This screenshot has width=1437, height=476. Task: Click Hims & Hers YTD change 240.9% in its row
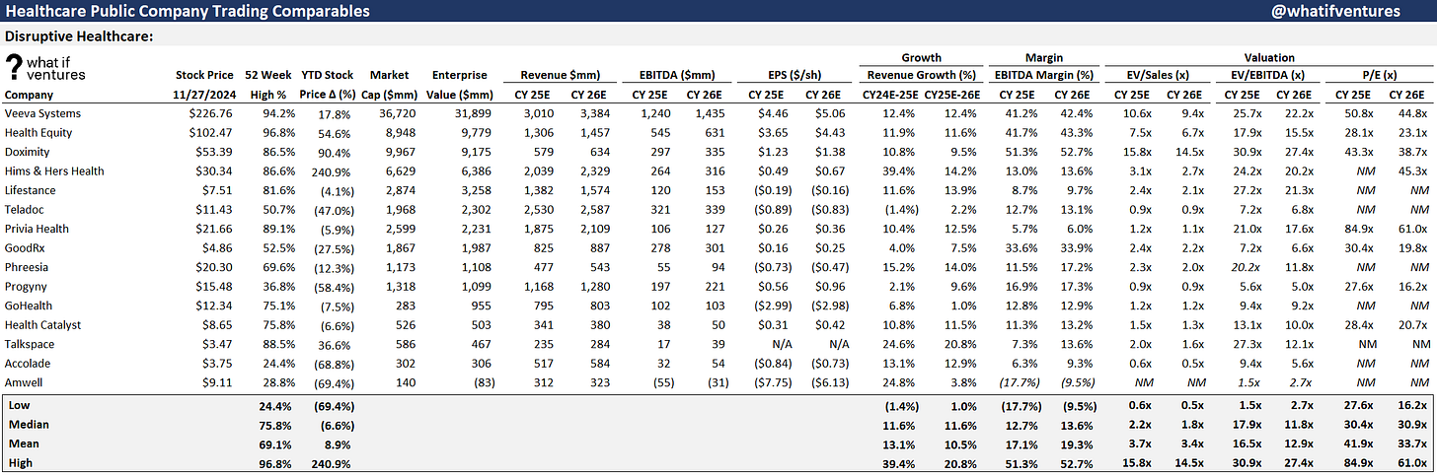tap(336, 171)
